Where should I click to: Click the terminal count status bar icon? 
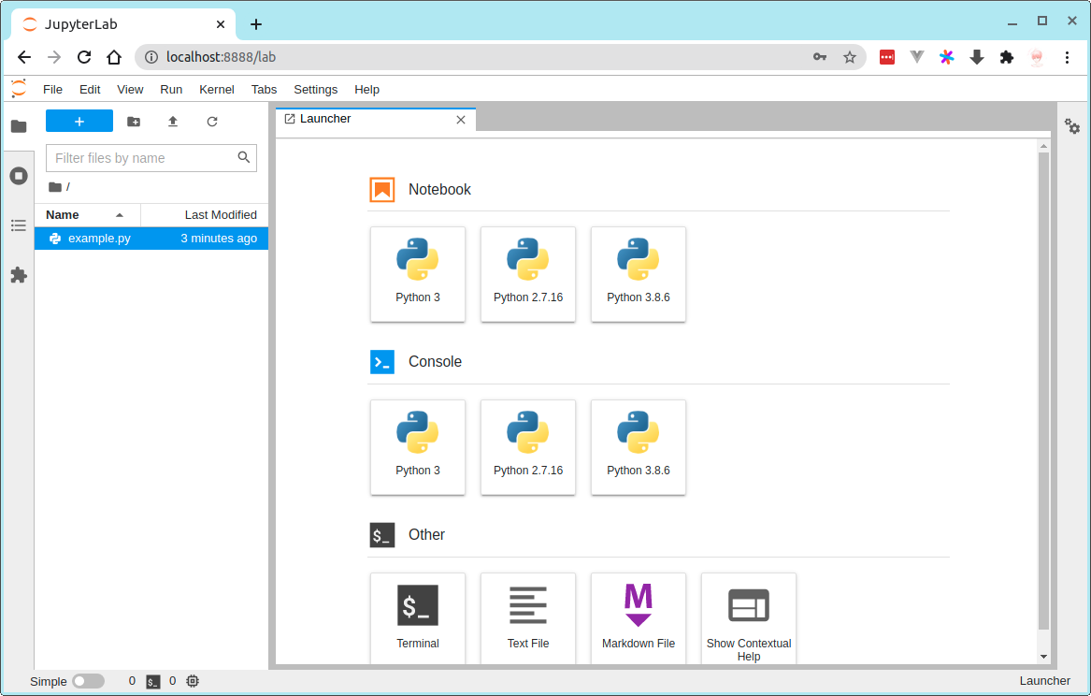click(153, 681)
